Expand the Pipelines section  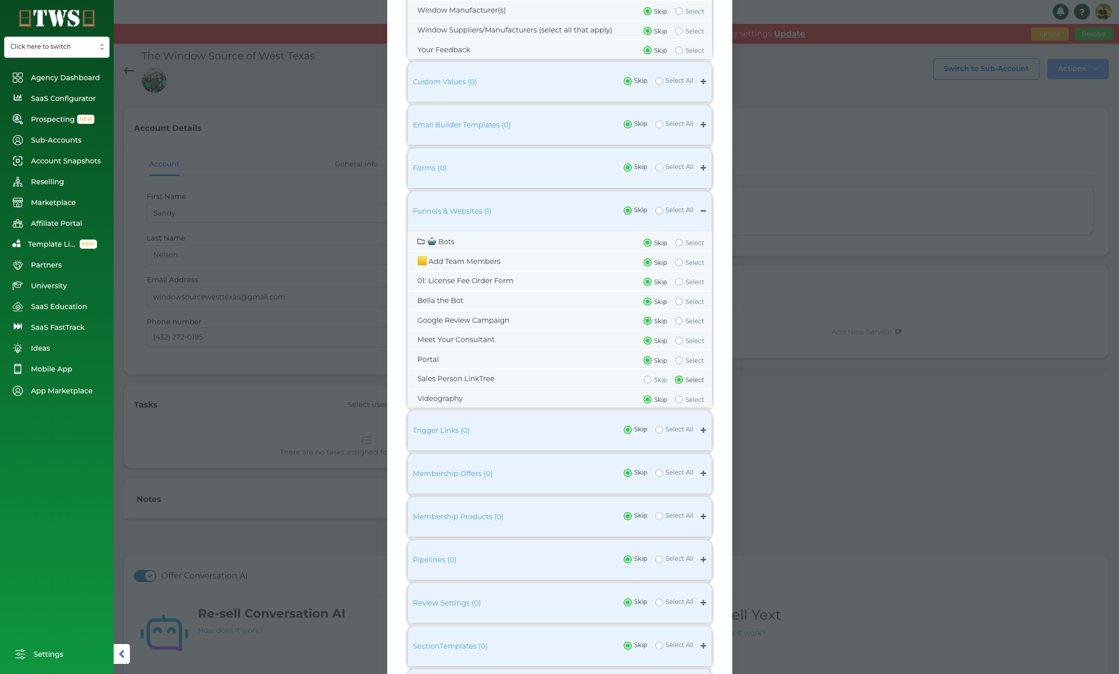click(703, 559)
